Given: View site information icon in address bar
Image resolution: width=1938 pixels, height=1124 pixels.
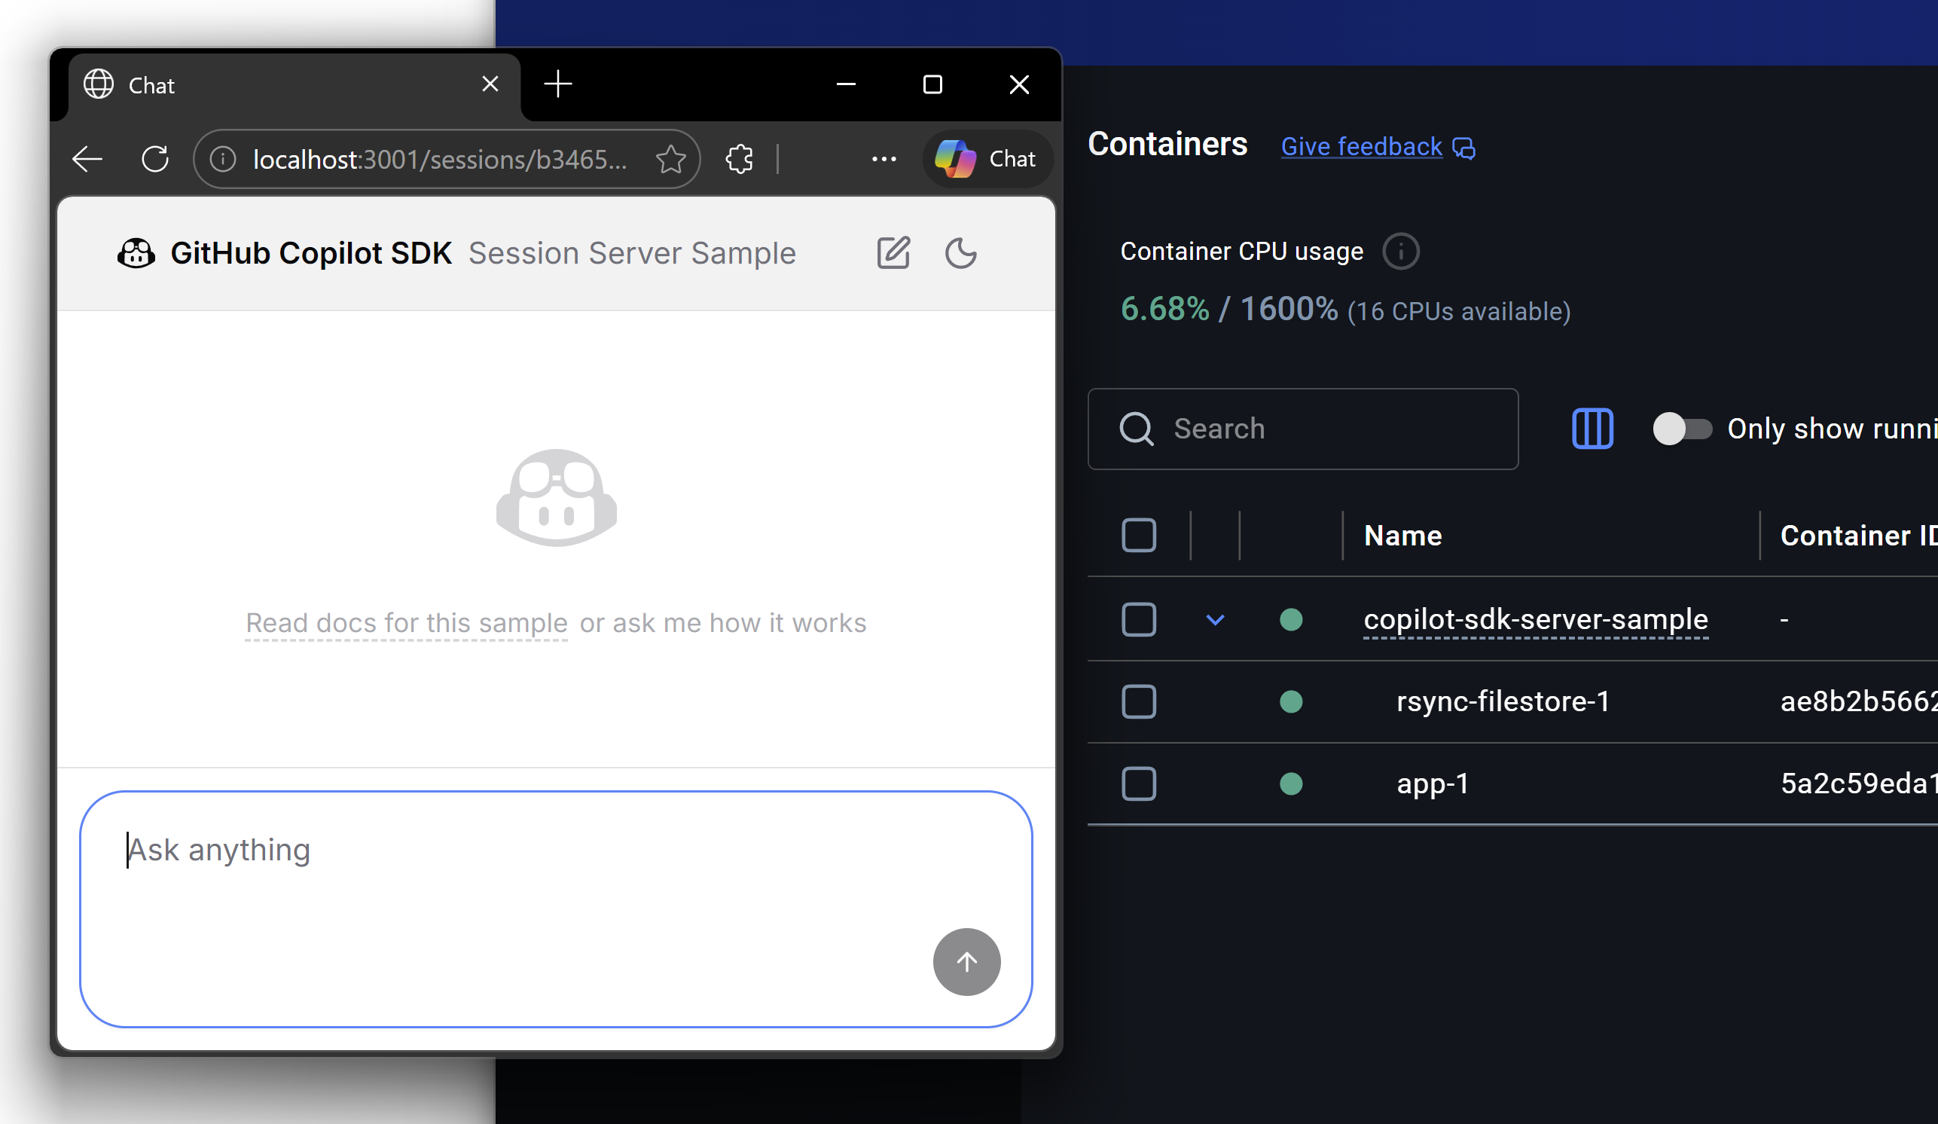Looking at the screenshot, I should click(x=223, y=159).
